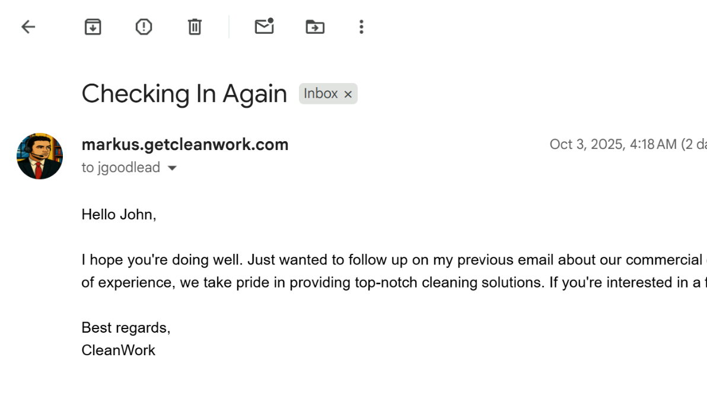Click the 'to jgoodlead' recipient text
Image resolution: width=707 pixels, height=408 pixels.
[121, 168]
